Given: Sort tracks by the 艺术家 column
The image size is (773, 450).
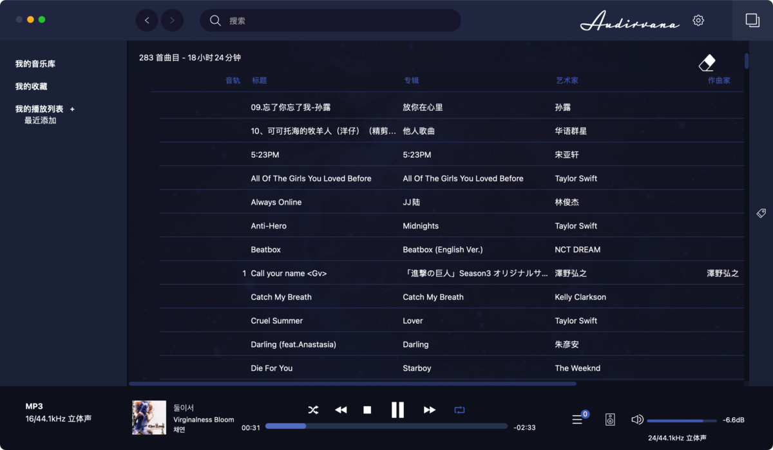Looking at the screenshot, I should [x=568, y=80].
